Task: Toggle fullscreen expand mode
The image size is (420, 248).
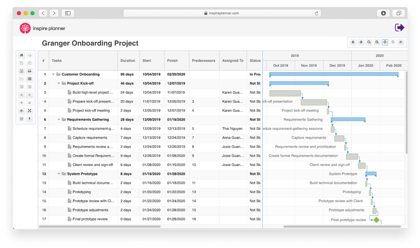Action: tap(29, 111)
